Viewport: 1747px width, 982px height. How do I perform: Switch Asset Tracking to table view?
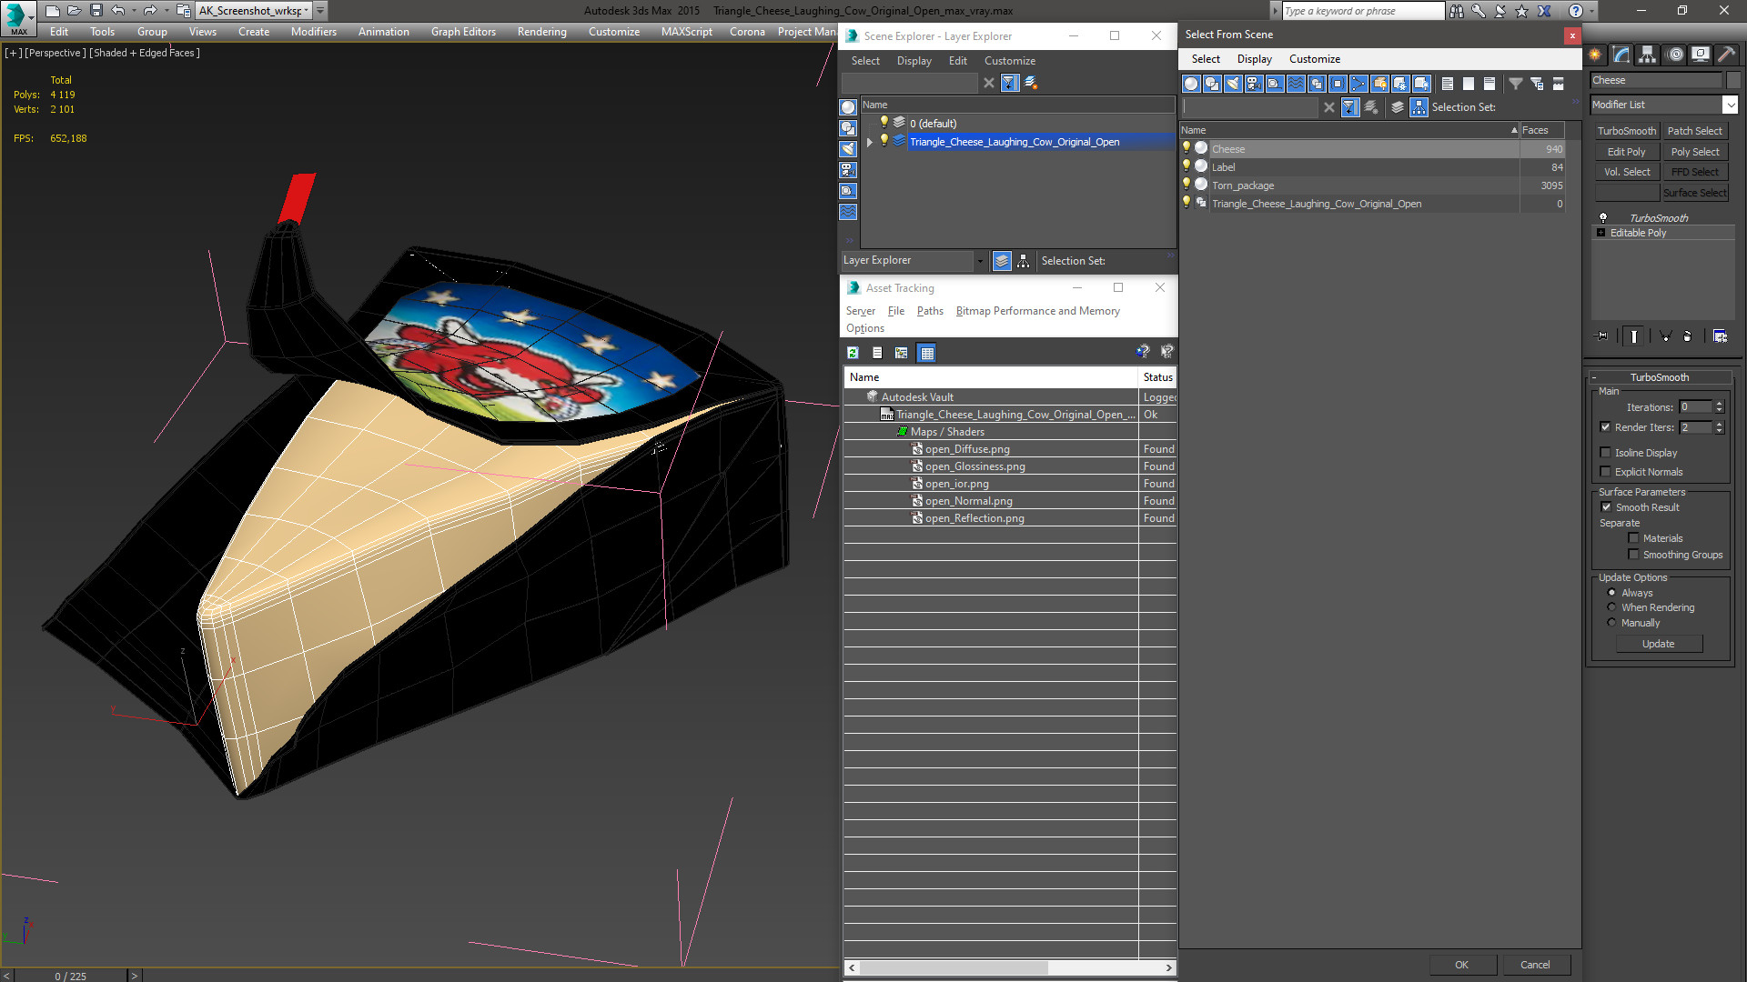(927, 353)
